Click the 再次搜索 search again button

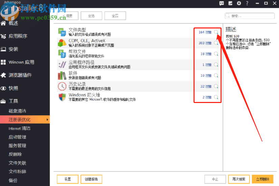(x=239, y=179)
